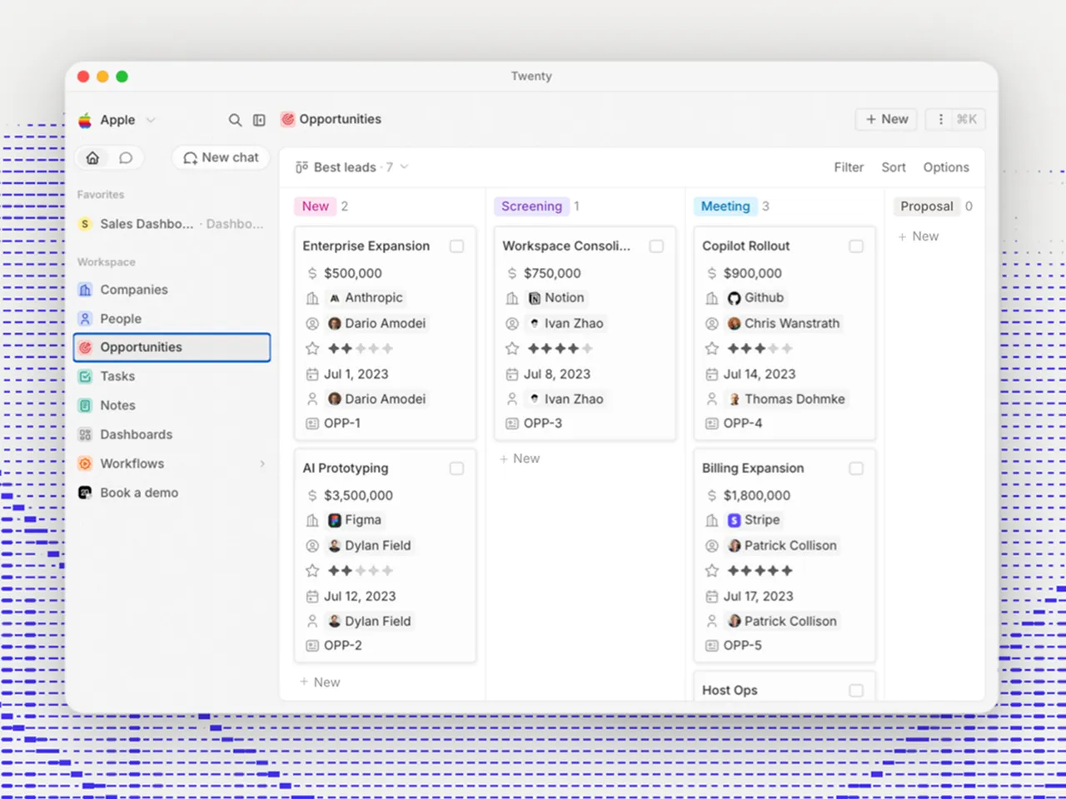Click the Dashboards icon in sidebar
This screenshot has width=1066, height=799.
[x=85, y=434]
